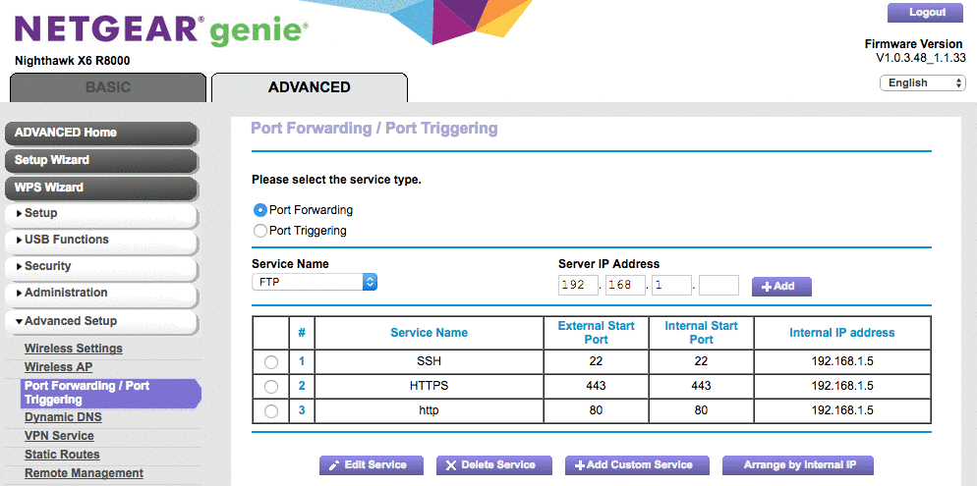Image resolution: width=977 pixels, height=486 pixels.
Task: Expand the Security menu section
Action: tap(101, 267)
